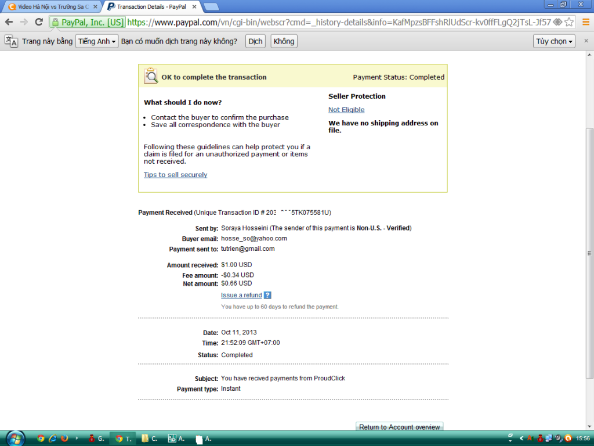Click the refund help question mark icon
The image size is (594, 446).
tap(267, 295)
